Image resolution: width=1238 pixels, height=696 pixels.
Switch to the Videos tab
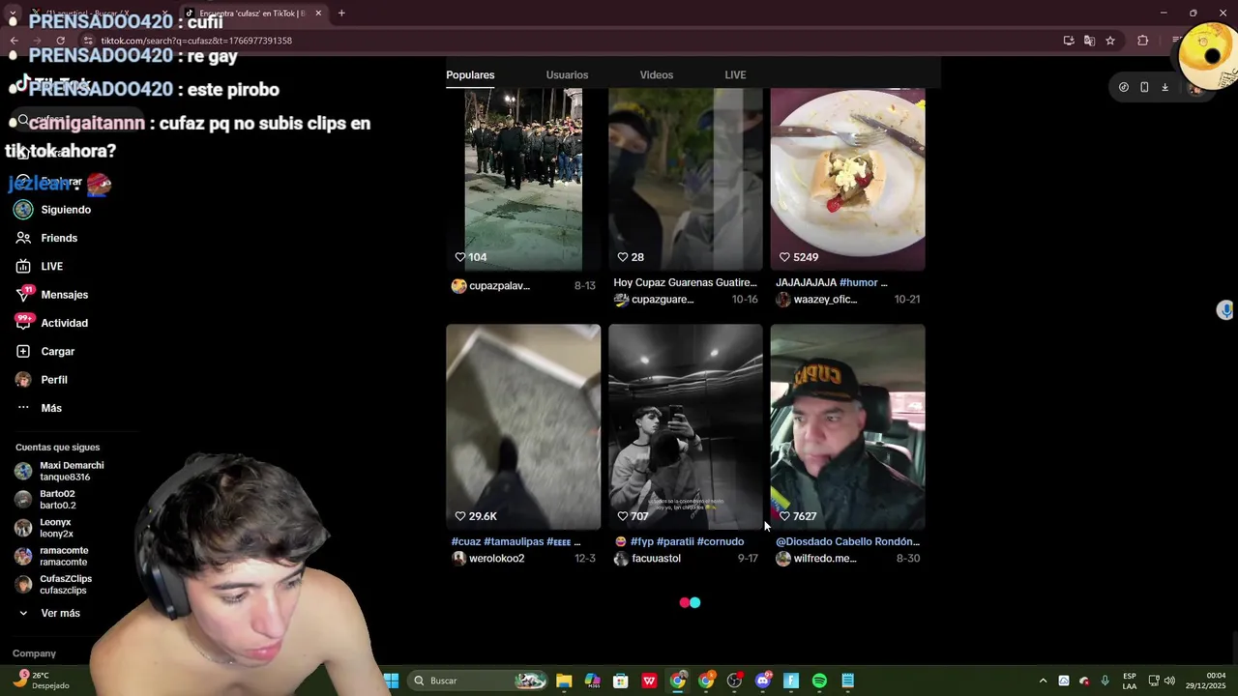coord(656,74)
